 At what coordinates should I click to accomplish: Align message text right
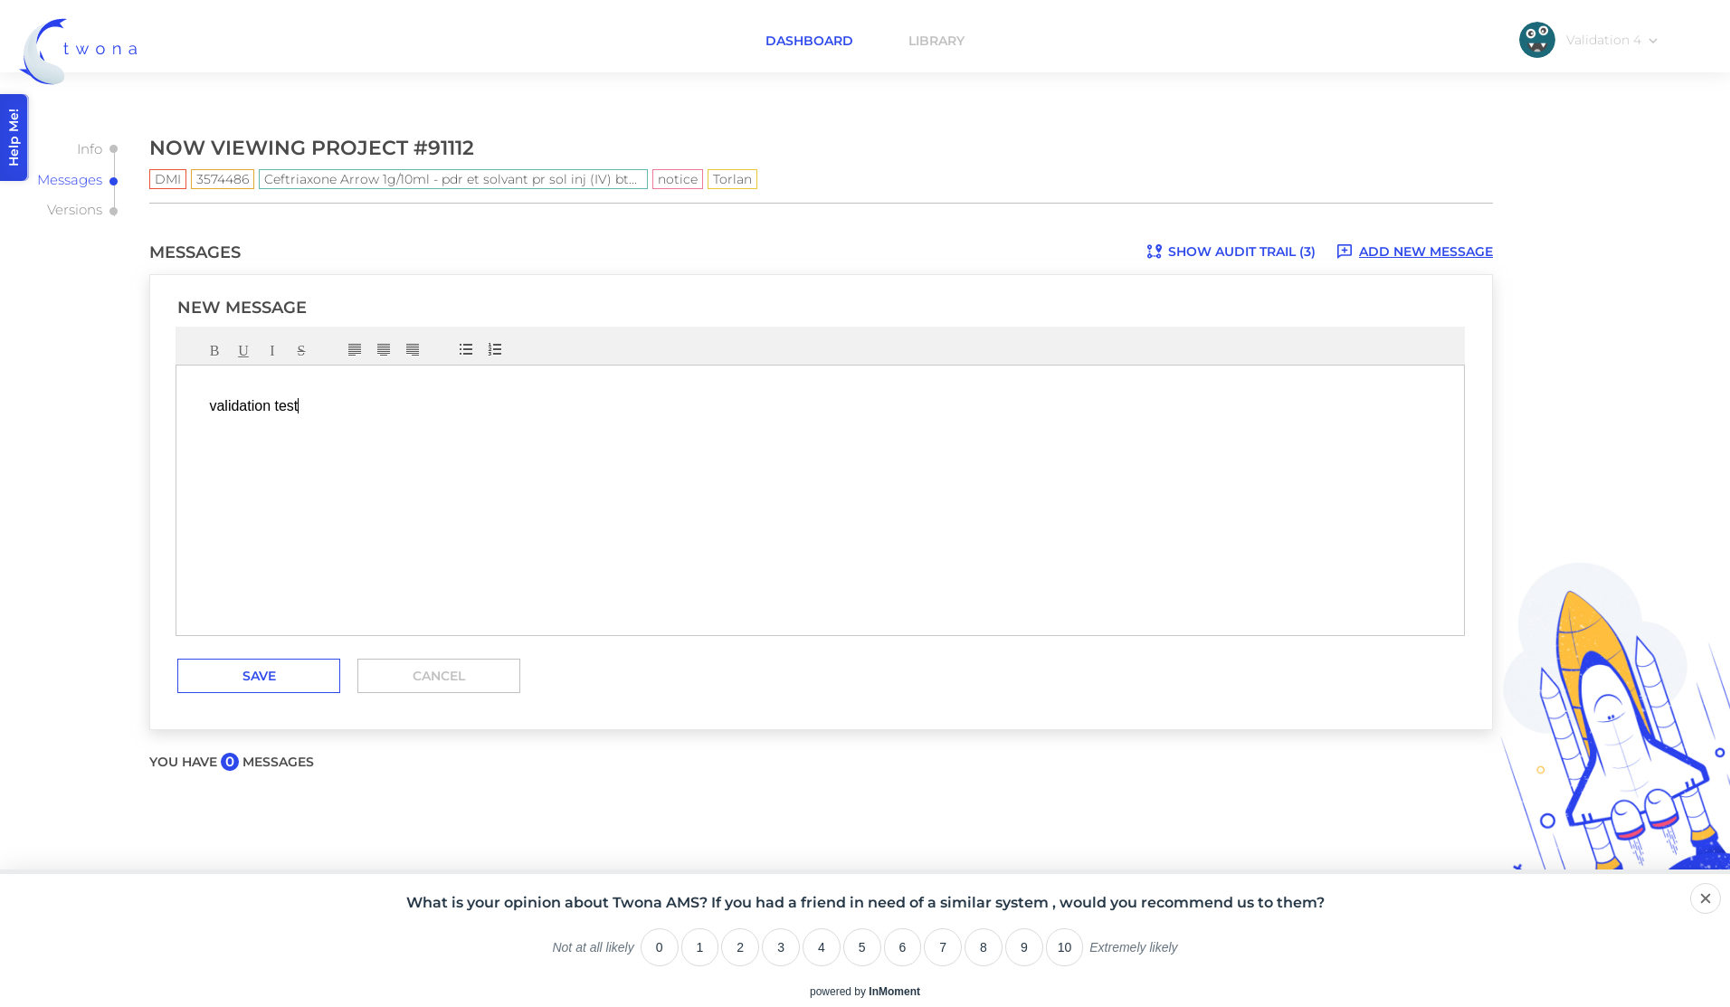tap(413, 349)
